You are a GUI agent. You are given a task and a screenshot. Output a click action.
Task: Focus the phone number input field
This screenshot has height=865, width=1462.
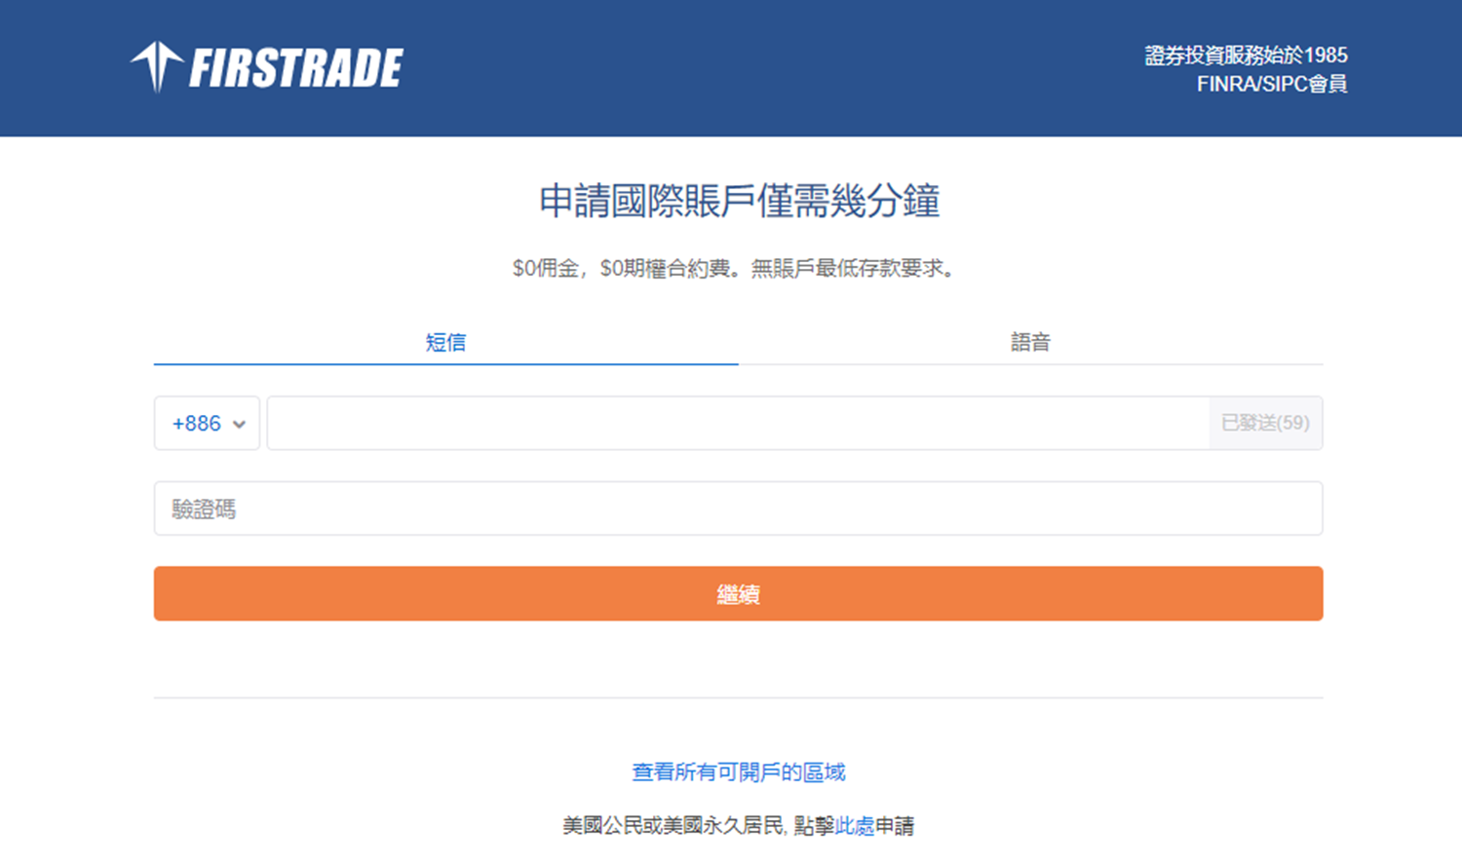pyautogui.click(x=739, y=423)
